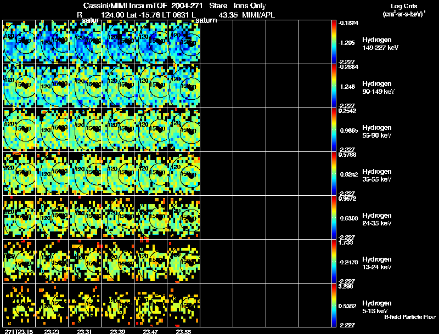
Task: Select the 23:15 panel of Hydrogen 90-149 keV
Action: tap(19, 86)
